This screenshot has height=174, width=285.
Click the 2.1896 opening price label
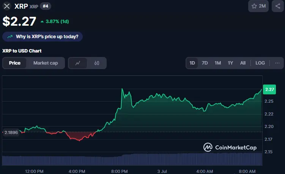pyautogui.click(x=11, y=132)
